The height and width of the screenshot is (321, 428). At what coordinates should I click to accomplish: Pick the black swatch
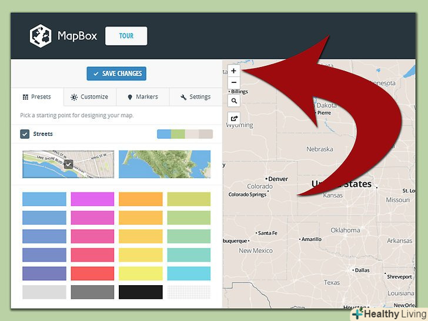coord(141,292)
